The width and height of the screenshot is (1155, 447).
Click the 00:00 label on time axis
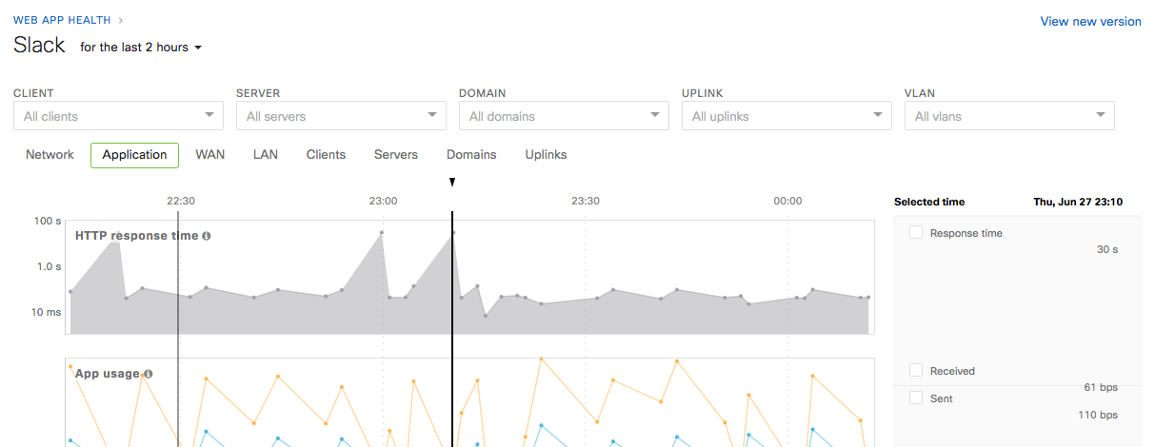787,202
